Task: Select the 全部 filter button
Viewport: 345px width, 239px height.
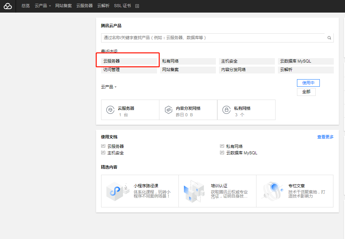Action: pyautogui.click(x=306, y=92)
